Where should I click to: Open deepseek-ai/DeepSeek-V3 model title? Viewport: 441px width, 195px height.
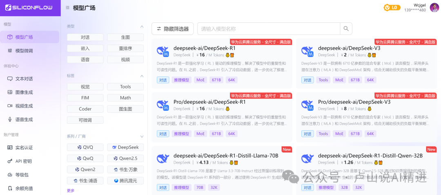(349, 48)
